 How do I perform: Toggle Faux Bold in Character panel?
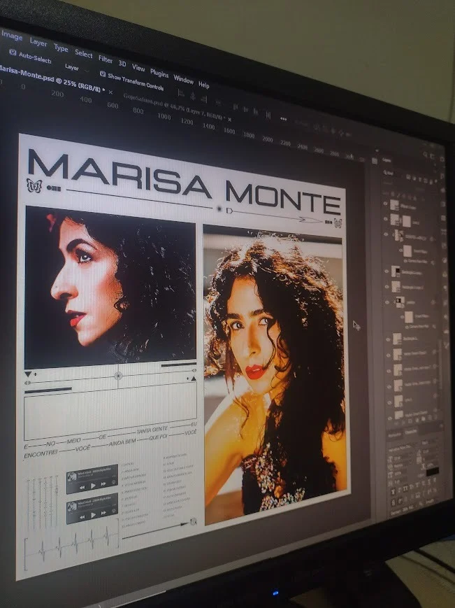(x=393, y=492)
